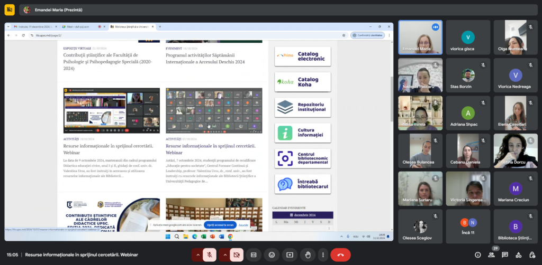The width and height of the screenshot is (542, 265).
Task: Click the 'Emandei Maria (Prezintă)' presenter label
Action: point(58,10)
